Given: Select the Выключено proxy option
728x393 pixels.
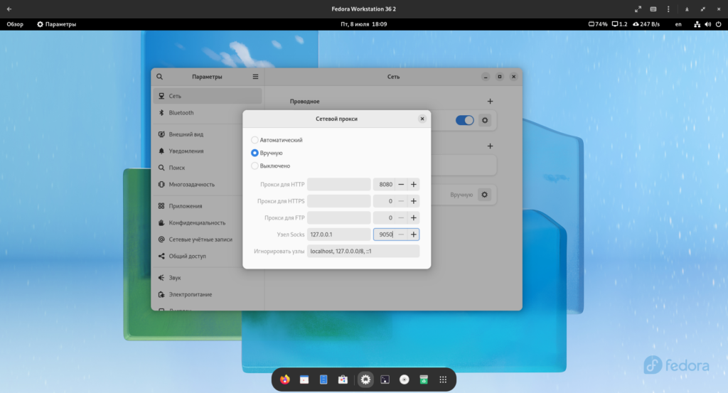Looking at the screenshot, I should 255,166.
